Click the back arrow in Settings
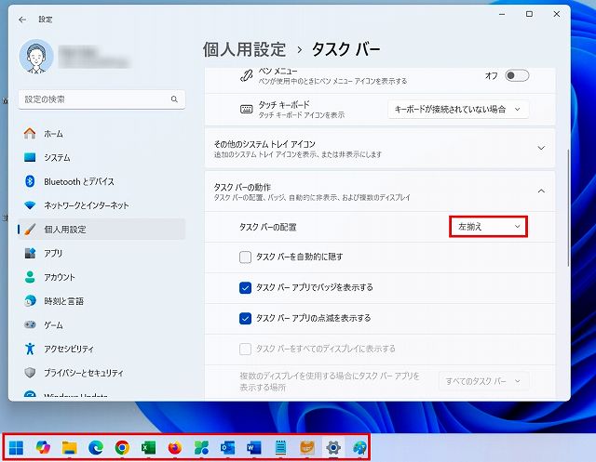Screen dimensions: 596x462 click(22, 19)
